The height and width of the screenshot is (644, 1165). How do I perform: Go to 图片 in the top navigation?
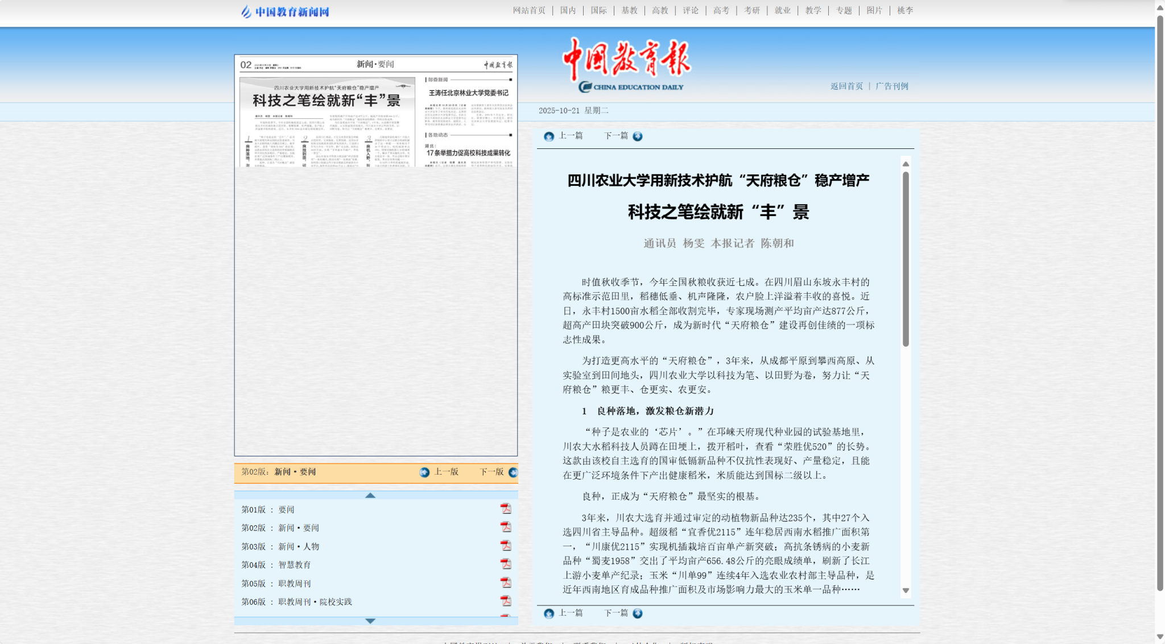874,10
